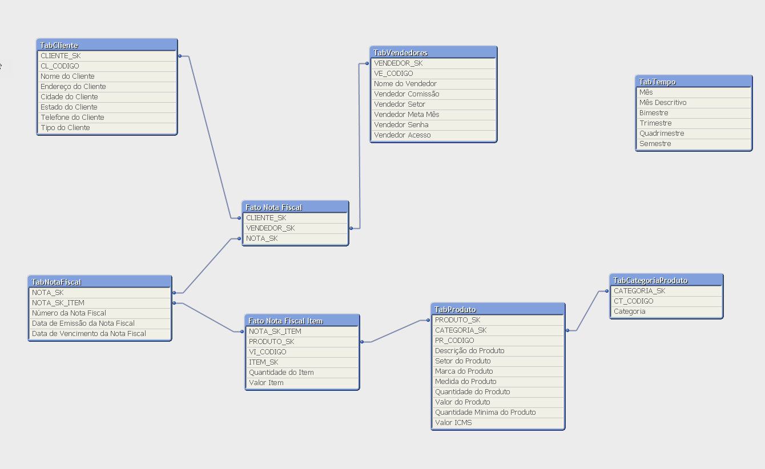Select the Descrição do Produto field

click(x=498, y=351)
